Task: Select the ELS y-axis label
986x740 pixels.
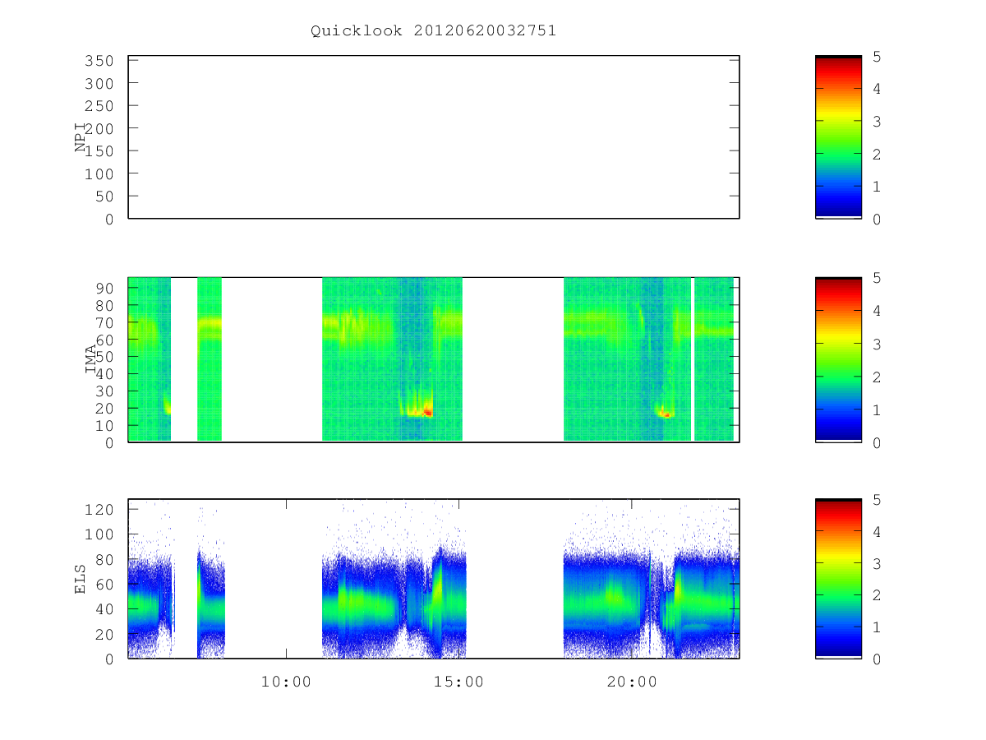Action: 81,578
